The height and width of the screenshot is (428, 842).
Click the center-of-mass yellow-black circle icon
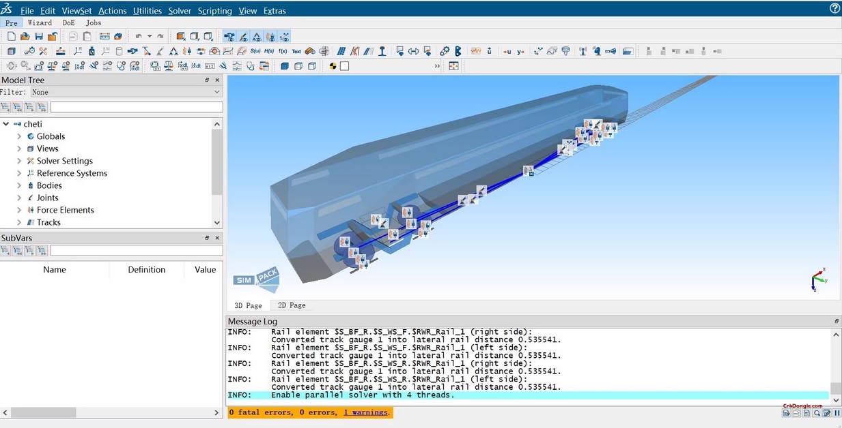tap(333, 66)
